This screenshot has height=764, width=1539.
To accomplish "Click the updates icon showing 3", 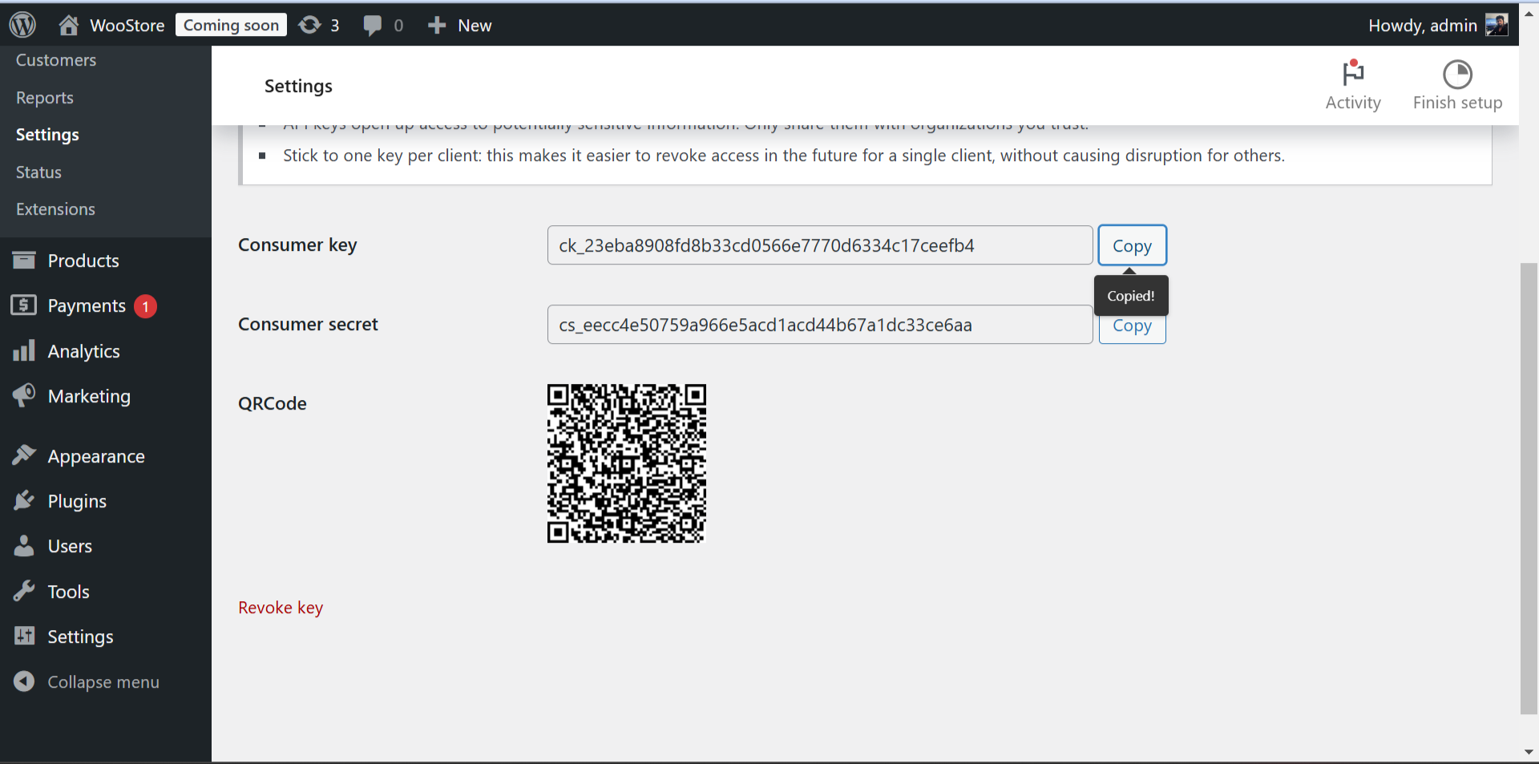I will click(x=309, y=26).
